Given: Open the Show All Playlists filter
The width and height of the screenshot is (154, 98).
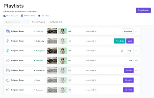Looking at the screenshot, I should point(39,22).
